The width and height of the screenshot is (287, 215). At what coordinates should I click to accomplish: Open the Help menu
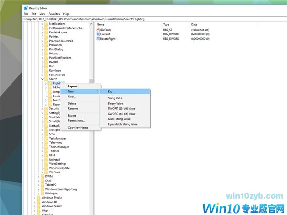pos(66,14)
